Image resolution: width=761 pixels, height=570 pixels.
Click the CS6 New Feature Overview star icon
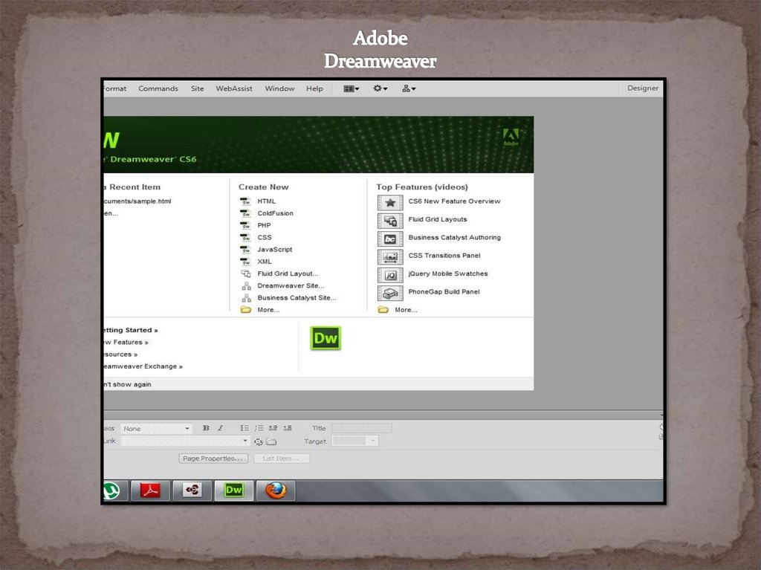(390, 202)
